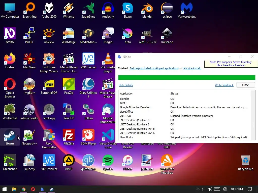Select the HandBrake row in Ninite
Image resolution: width=258 pixels, height=193 pixels.
click(x=185, y=137)
